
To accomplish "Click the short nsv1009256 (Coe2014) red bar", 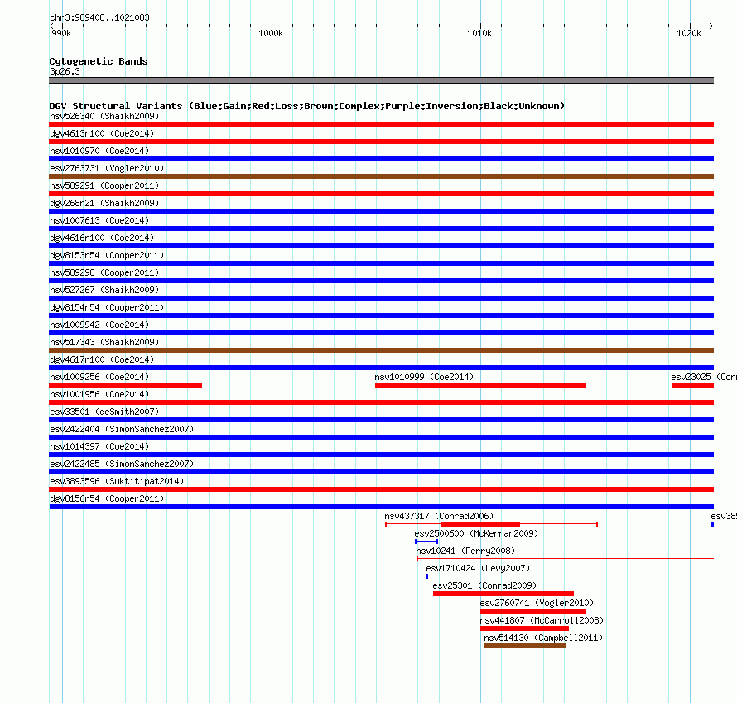I will pos(126,385).
